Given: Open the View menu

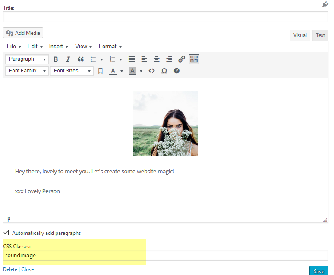Looking at the screenshot, I should pos(83,47).
